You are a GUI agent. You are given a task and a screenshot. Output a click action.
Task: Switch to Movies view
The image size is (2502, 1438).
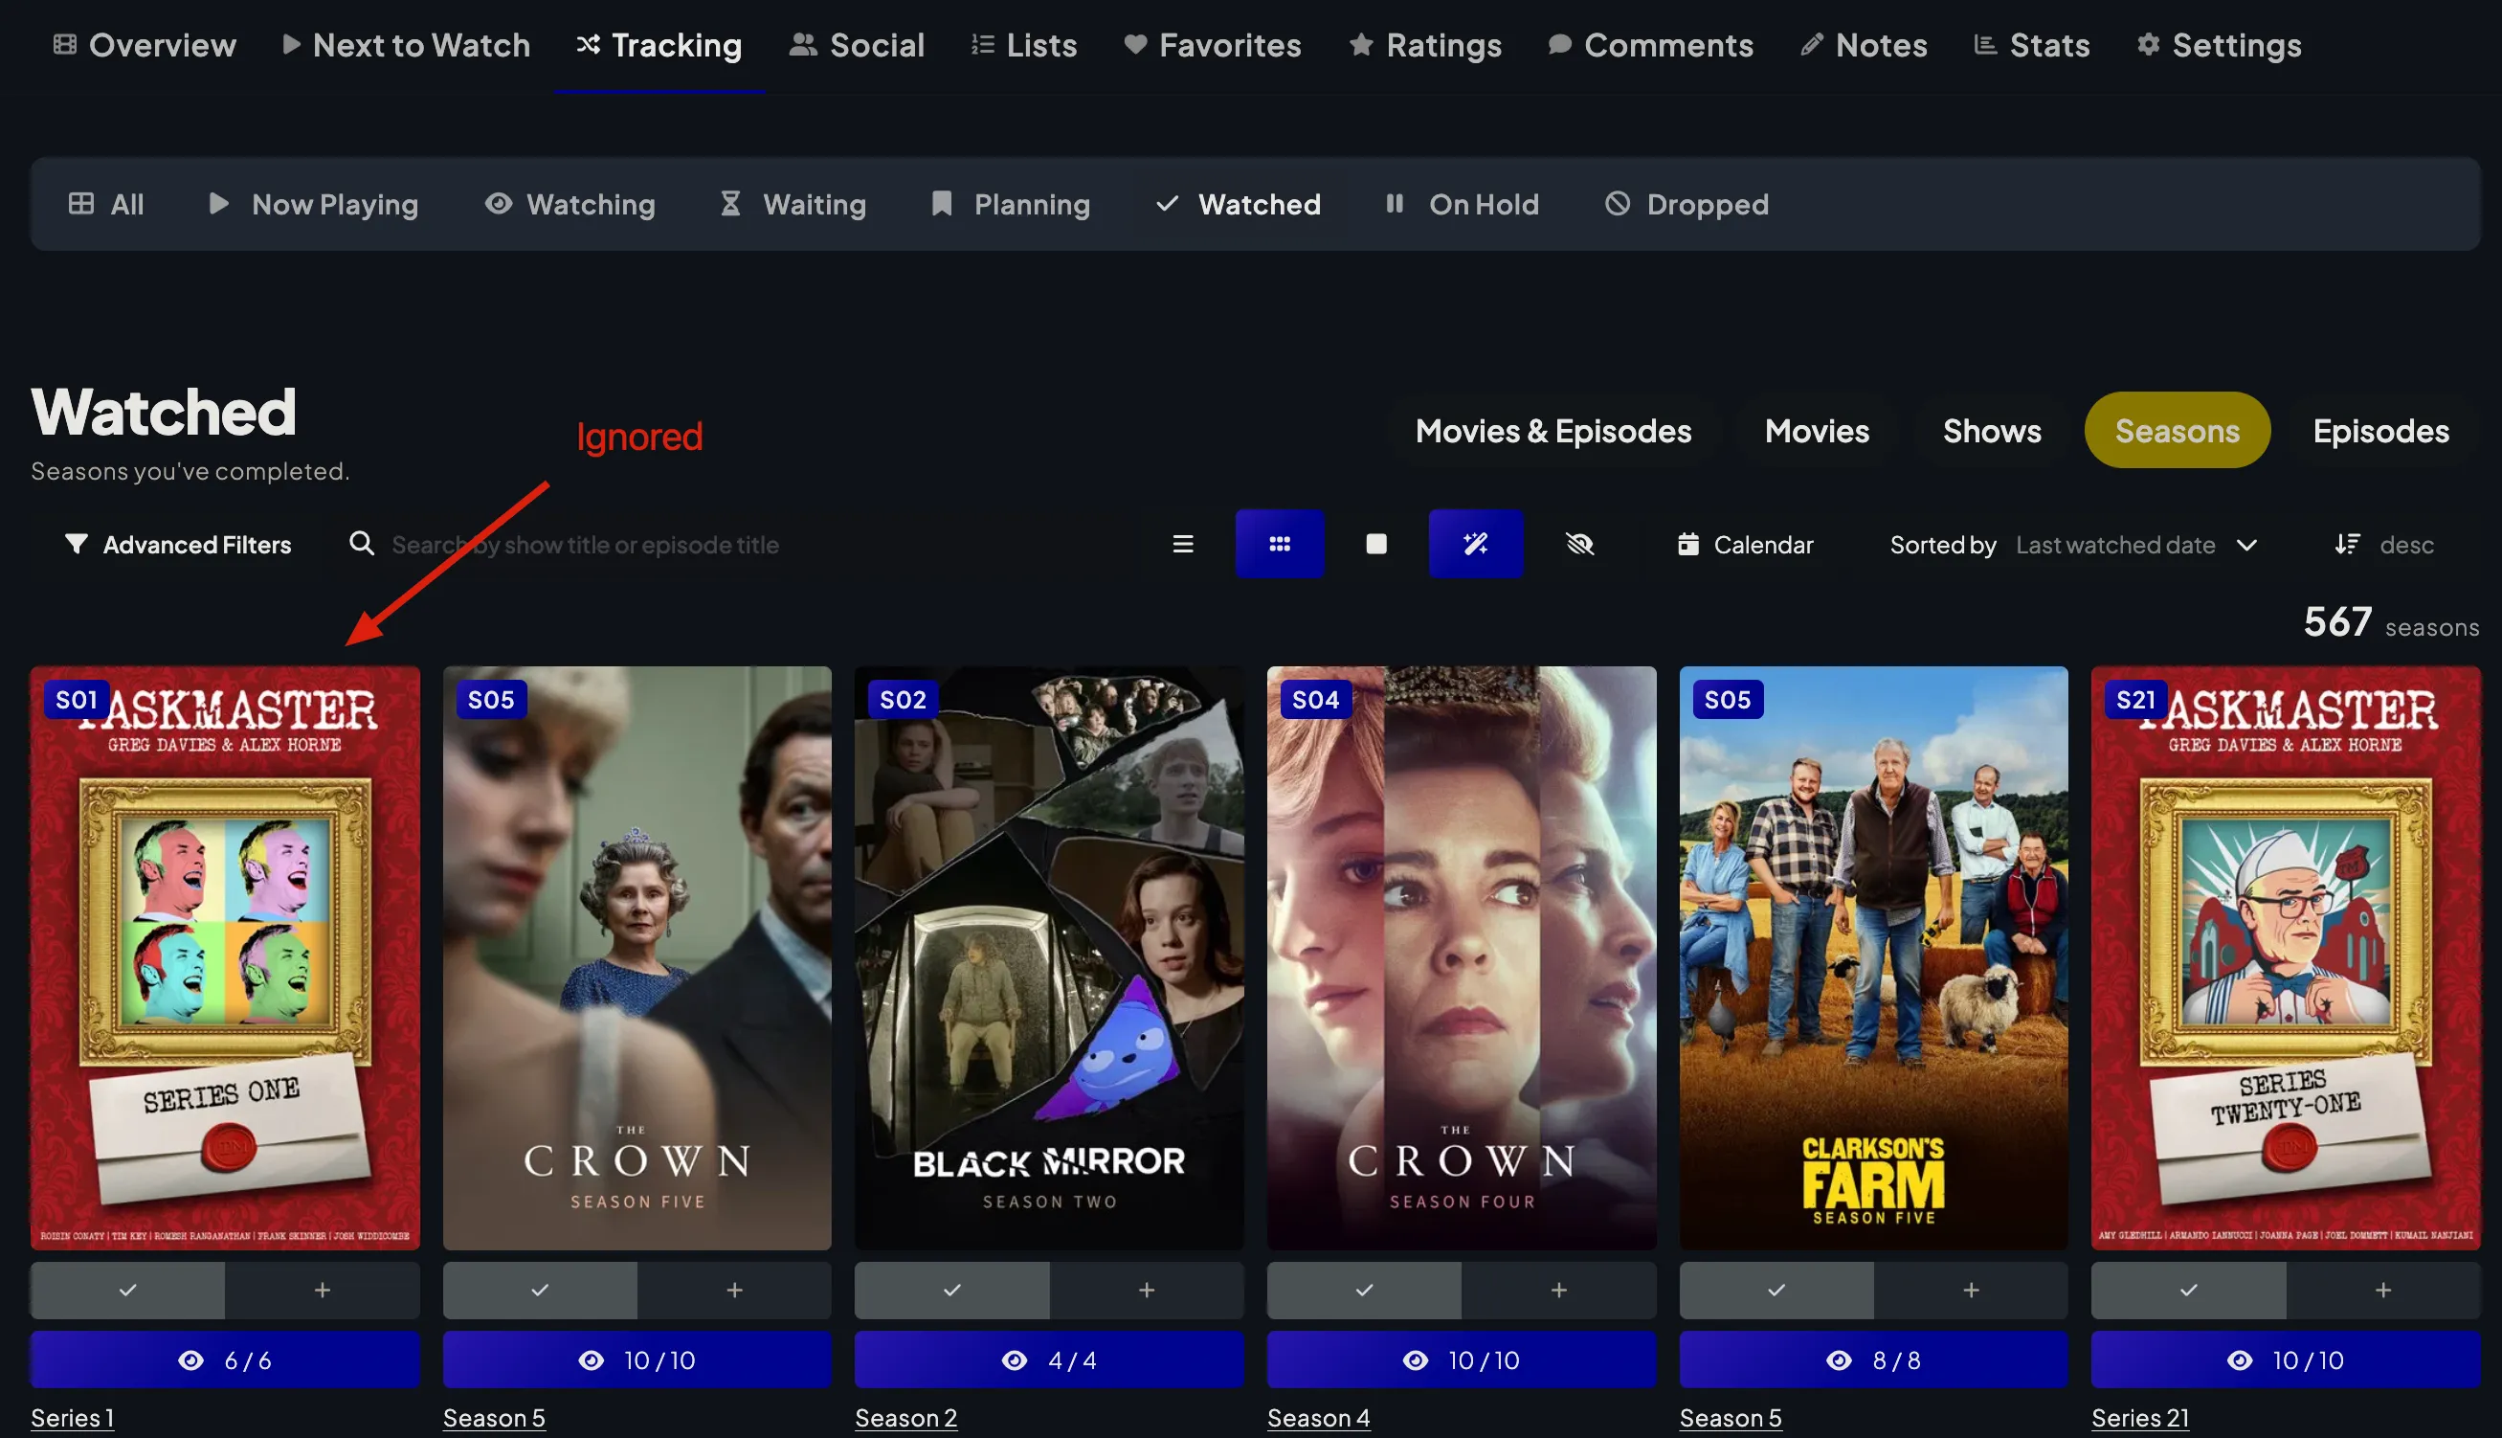point(1817,431)
